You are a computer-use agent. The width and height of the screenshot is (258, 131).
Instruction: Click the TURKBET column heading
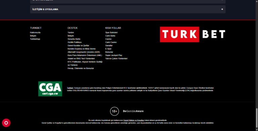(36, 28)
